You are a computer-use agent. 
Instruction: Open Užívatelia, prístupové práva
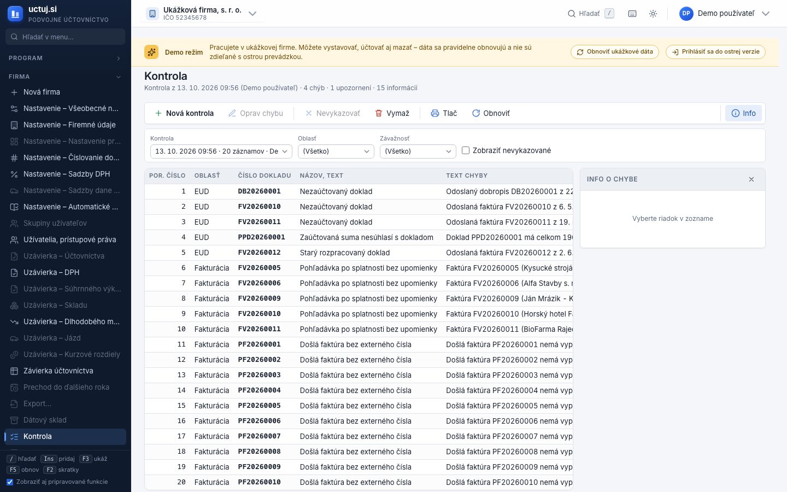point(65,239)
